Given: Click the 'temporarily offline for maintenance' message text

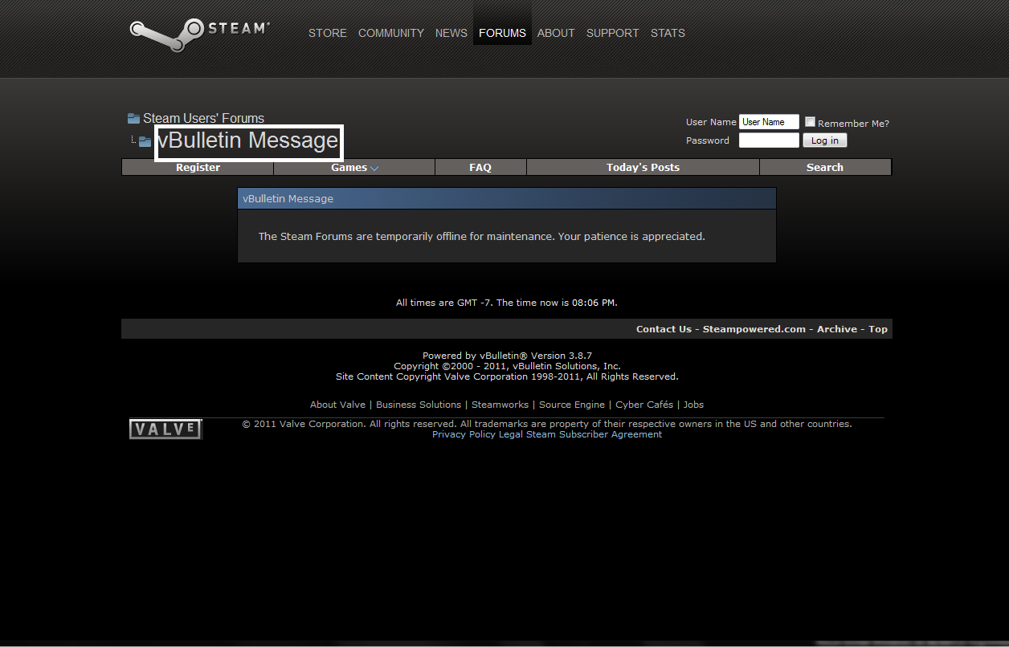Looking at the screenshot, I should click(x=484, y=237).
